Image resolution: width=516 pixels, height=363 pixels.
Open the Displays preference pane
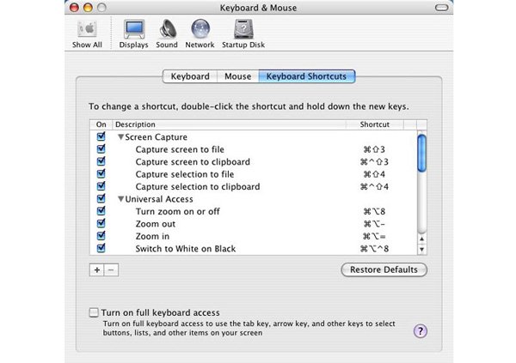[x=133, y=34]
